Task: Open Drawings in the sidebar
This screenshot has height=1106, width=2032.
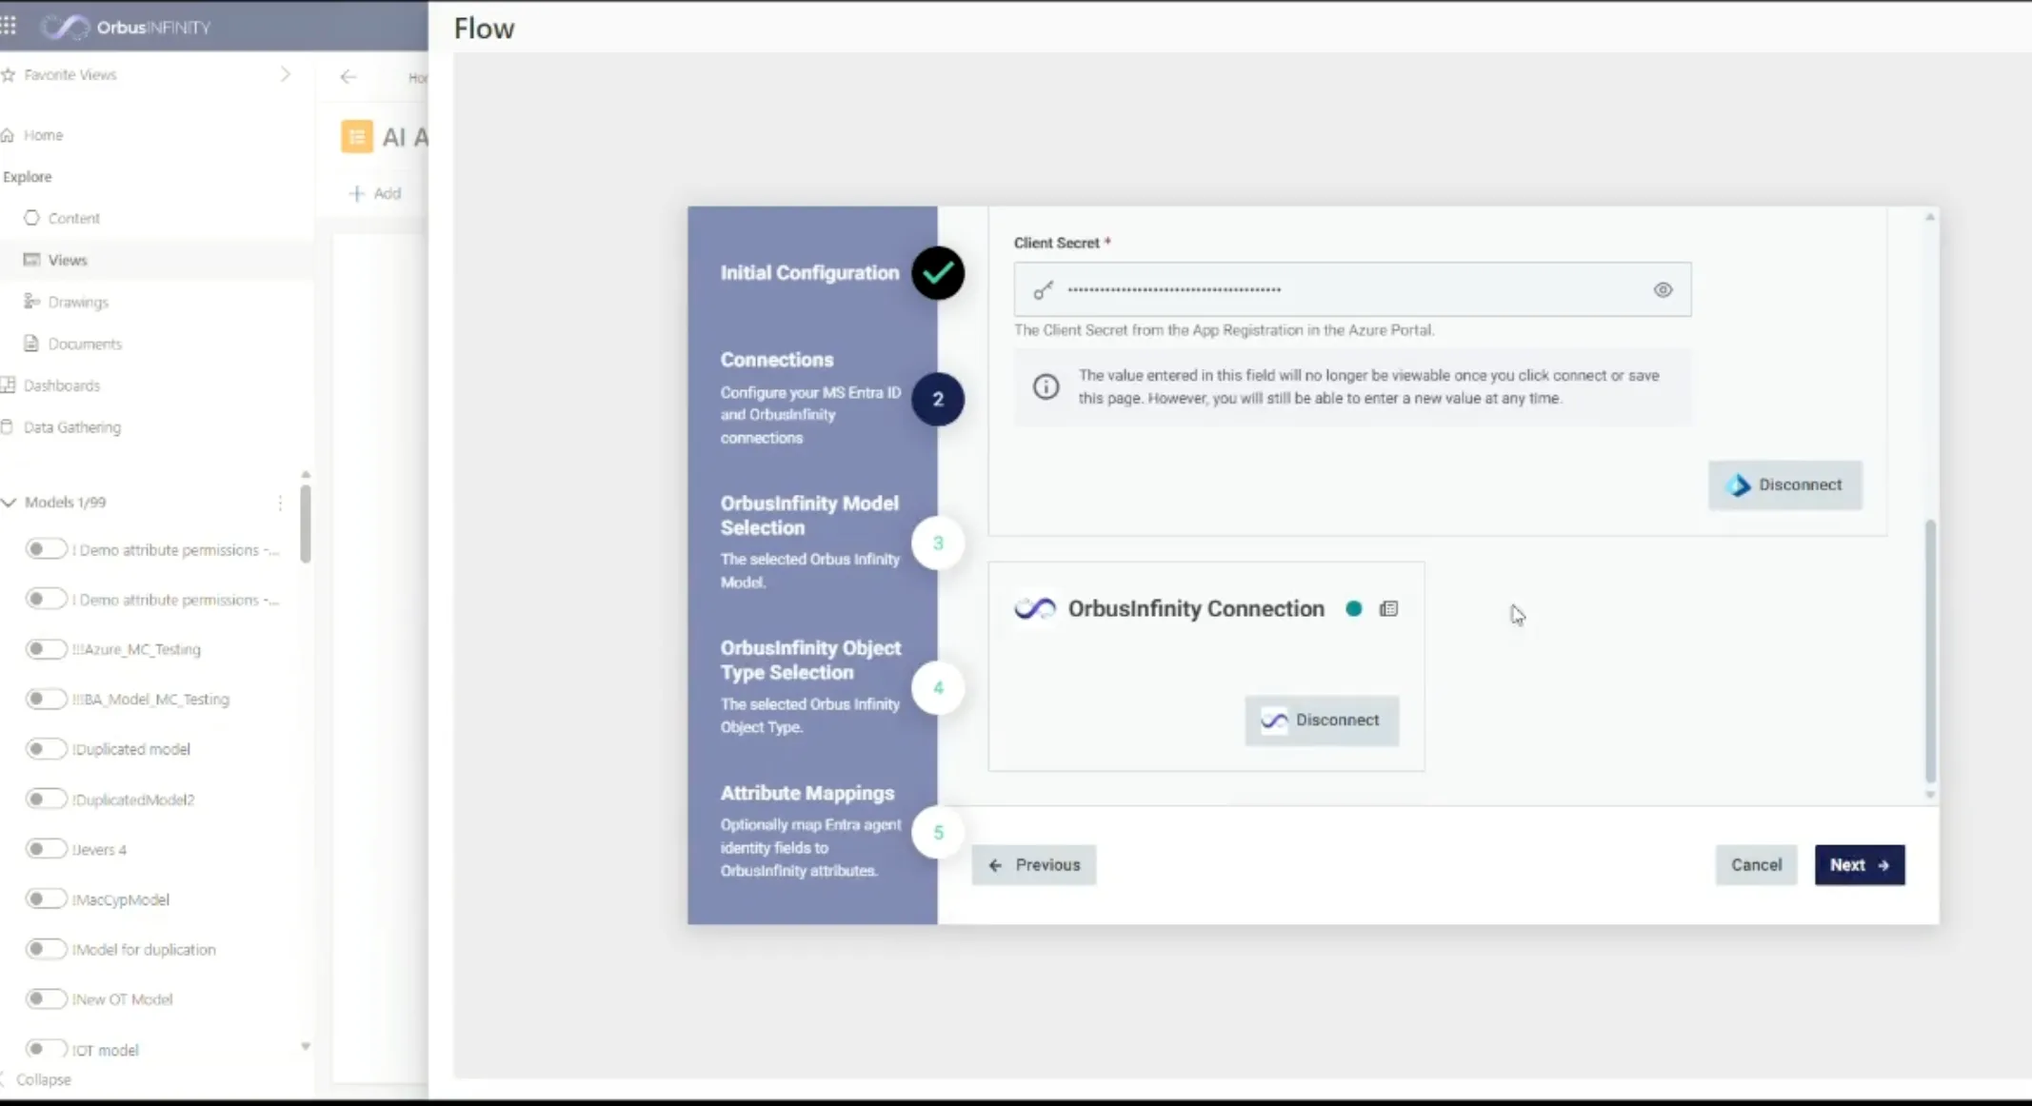Action: point(78,302)
